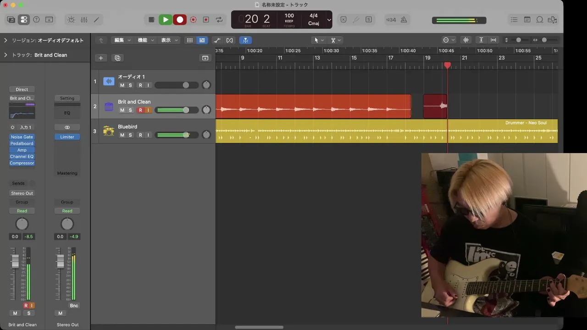Solo the Brit and Clean track header
Image resolution: width=587 pixels, height=330 pixels.
click(x=130, y=110)
